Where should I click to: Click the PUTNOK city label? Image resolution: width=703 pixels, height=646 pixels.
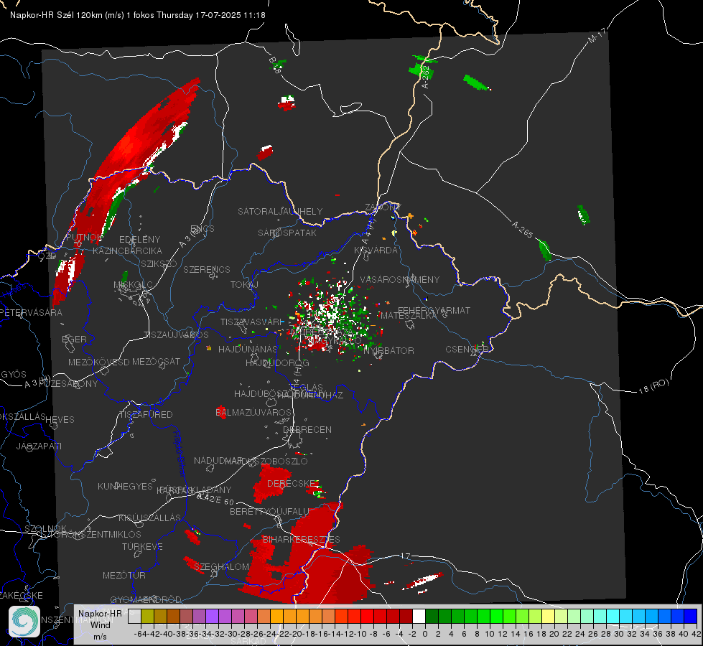(85, 237)
